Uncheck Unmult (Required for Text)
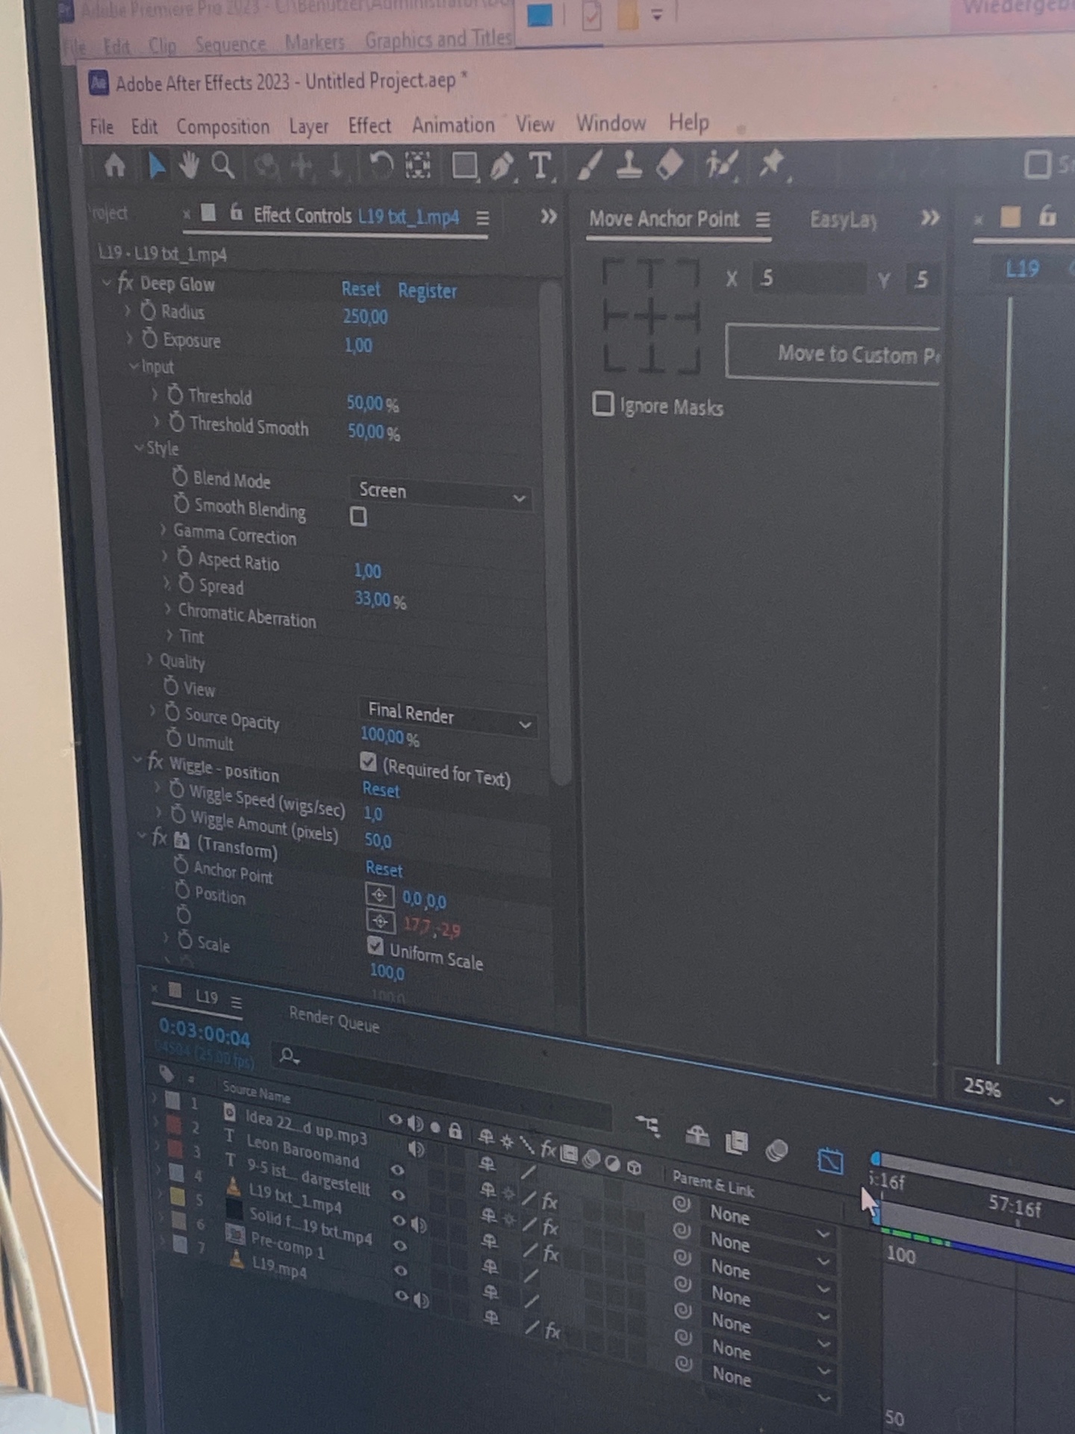Image resolution: width=1075 pixels, height=1434 pixels. [x=368, y=762]
